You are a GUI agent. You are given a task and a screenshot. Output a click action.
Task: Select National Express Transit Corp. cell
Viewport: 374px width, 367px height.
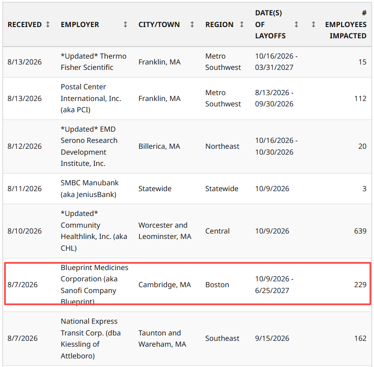click(x=91, y=338)
